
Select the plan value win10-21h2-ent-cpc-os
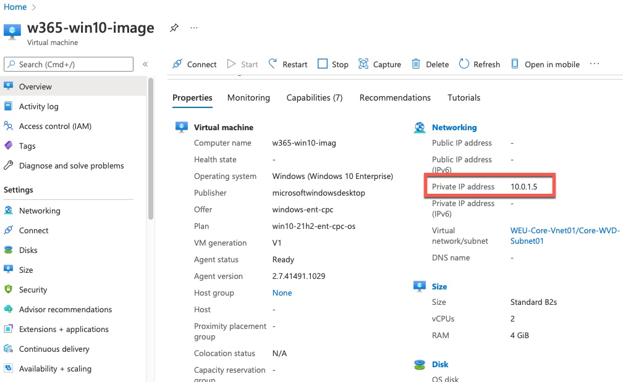tap(314, 226)
